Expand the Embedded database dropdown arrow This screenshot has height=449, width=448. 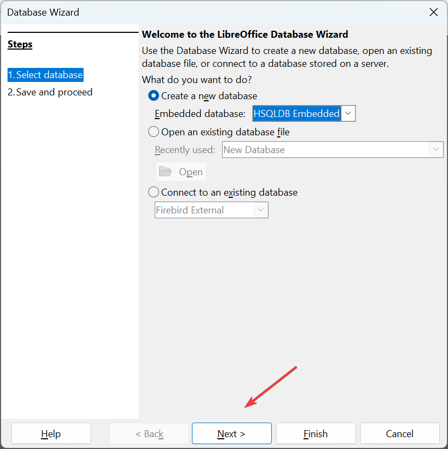point(348,113)
